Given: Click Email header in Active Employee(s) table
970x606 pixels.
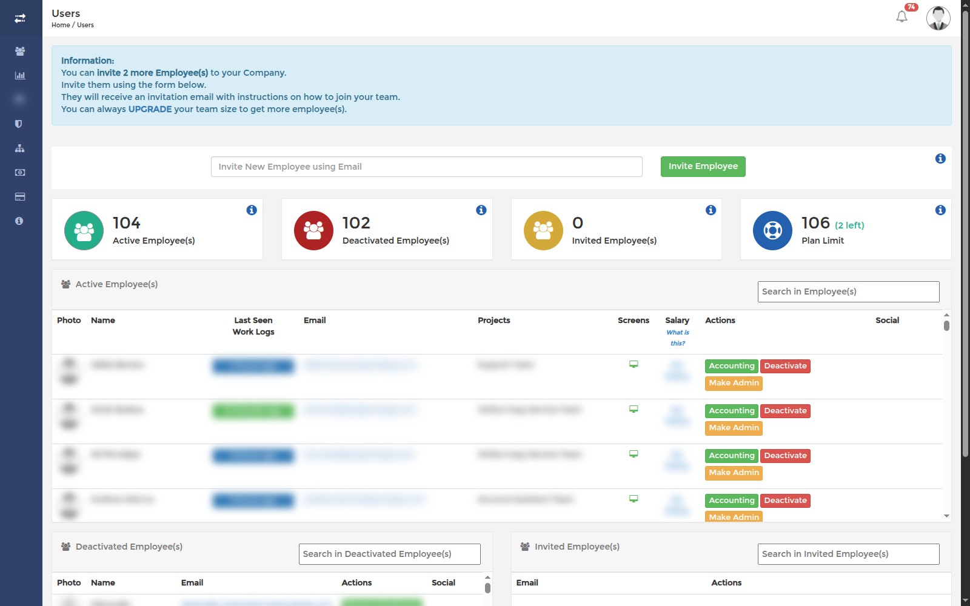Looking at the screenshot, I should point(315,321).
